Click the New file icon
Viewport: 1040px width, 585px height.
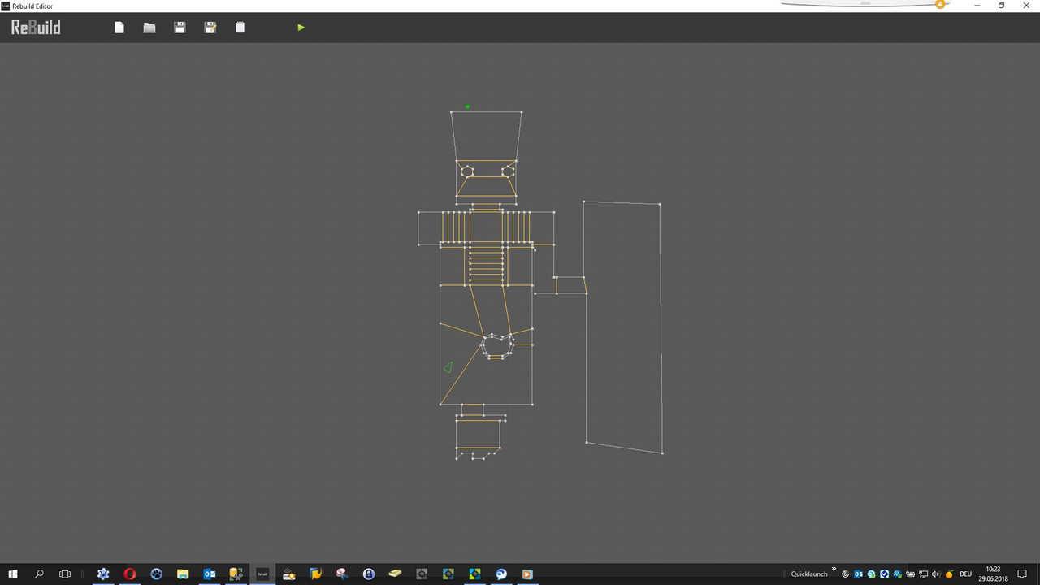point(119,28)
